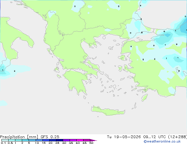Pick the 0.1 mm legend color swatch

click(5, 140)
